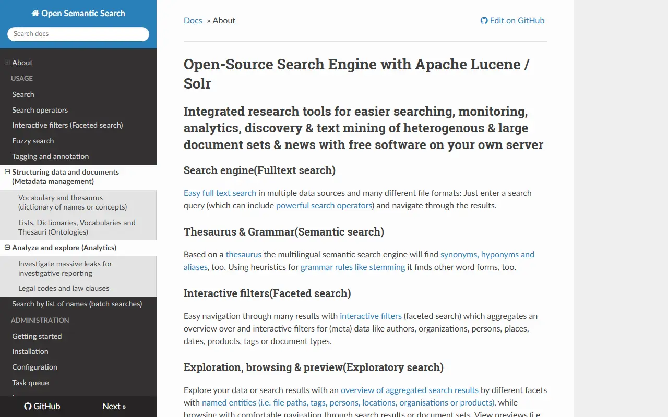Screen dimensions: 668x417
Task: Follow the powerful search operators link
Action: point(324,205)
